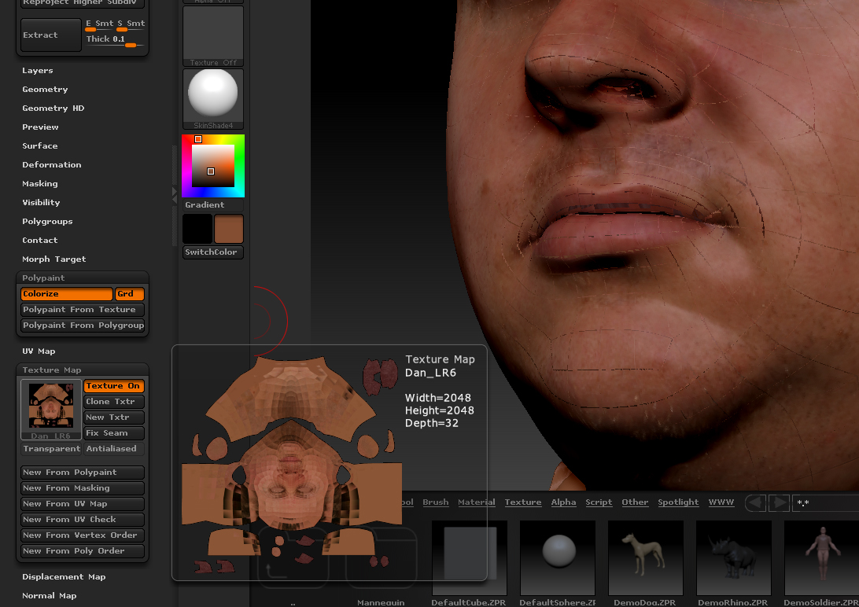
Task: Open the LightBox WWW tab
Action: (x=721, y=502)
